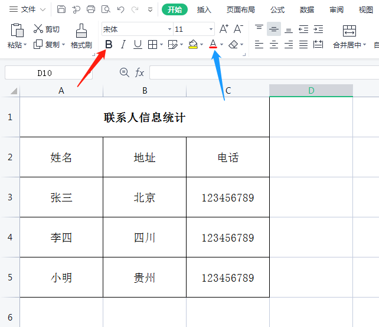
Task: Expand the Paste (粘贴) options arrow
Action: pyautogui.click(x=25, y=45)
